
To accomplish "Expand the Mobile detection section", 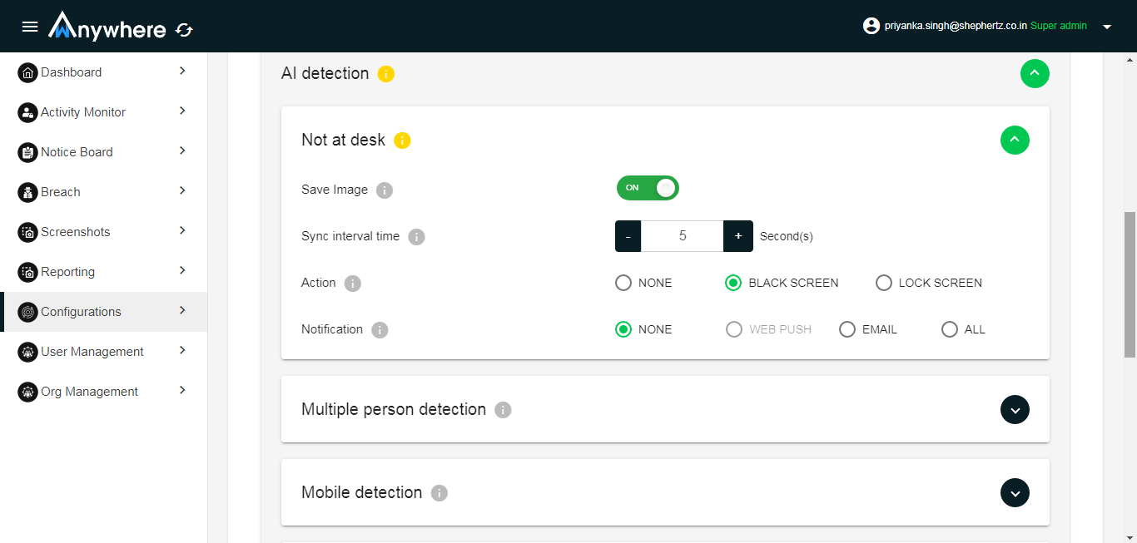I will click(1014, 492).
